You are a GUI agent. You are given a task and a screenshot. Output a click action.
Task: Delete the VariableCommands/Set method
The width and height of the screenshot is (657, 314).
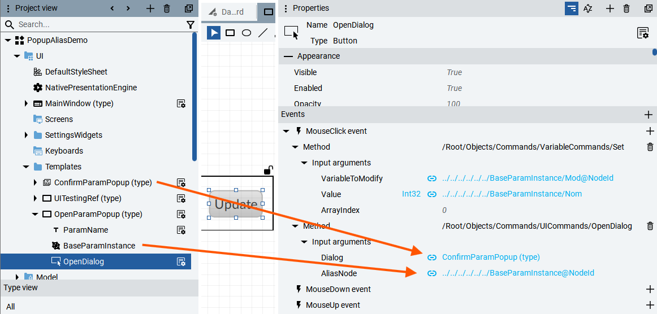[x=650, y=147]
